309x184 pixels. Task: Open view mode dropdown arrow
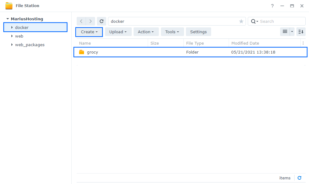click(x=292, y=32)
